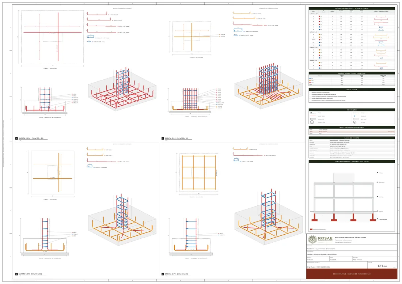Click the red legend swatch under the schematic section
Image resolution: width=402 pixels, height=284 pixels.
point(311,230)
